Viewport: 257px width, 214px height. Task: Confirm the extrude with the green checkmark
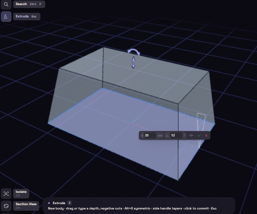click(x=199, y=135)
